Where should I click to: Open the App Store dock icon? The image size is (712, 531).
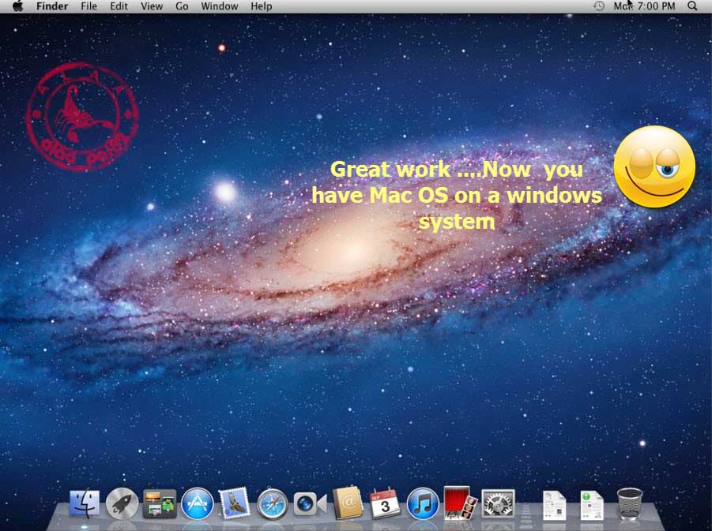point(197,504)
